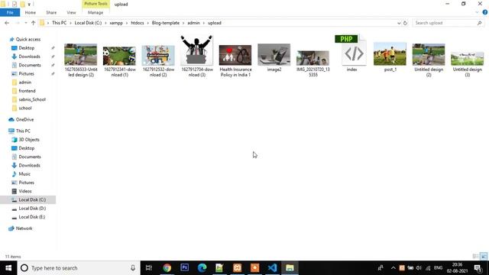Open pinned Downloads under Quick access
The height and width of the screenshot is (275, 489).
click(x=29, y=57)
